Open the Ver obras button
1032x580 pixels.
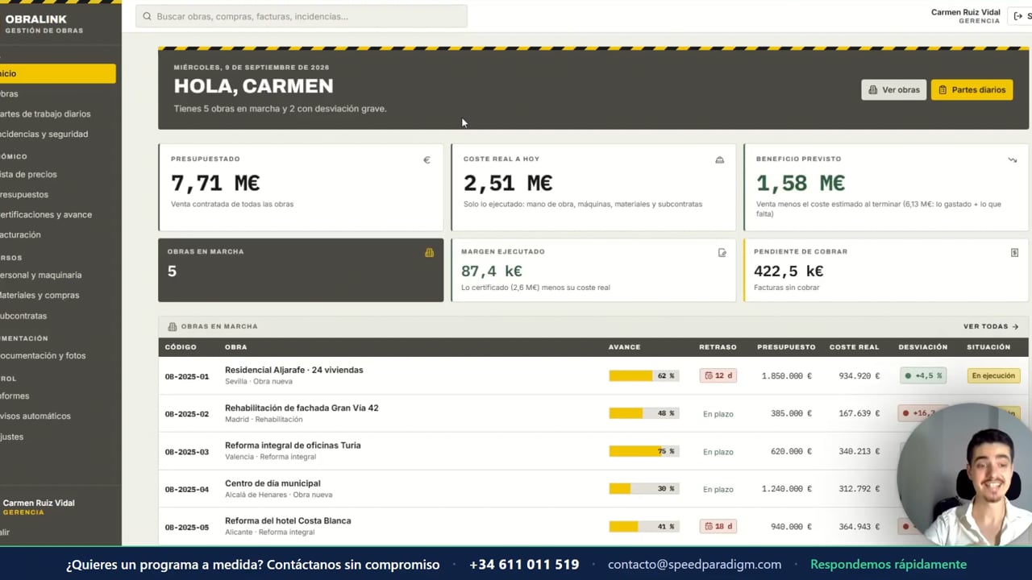tap(893, 89)
